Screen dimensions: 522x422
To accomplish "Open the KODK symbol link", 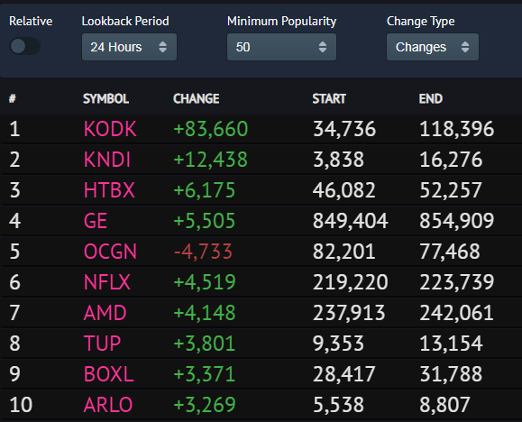I will (110, 129).
